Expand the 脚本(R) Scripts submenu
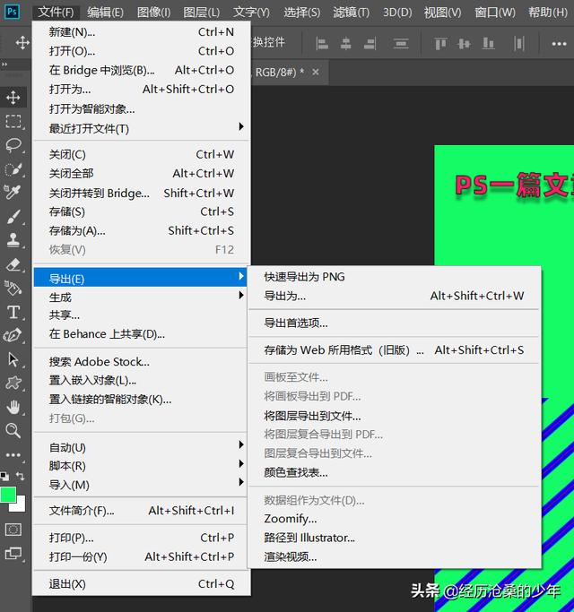Image resolution: width=574 pixels, height=612 pixels. pos(142,465)
